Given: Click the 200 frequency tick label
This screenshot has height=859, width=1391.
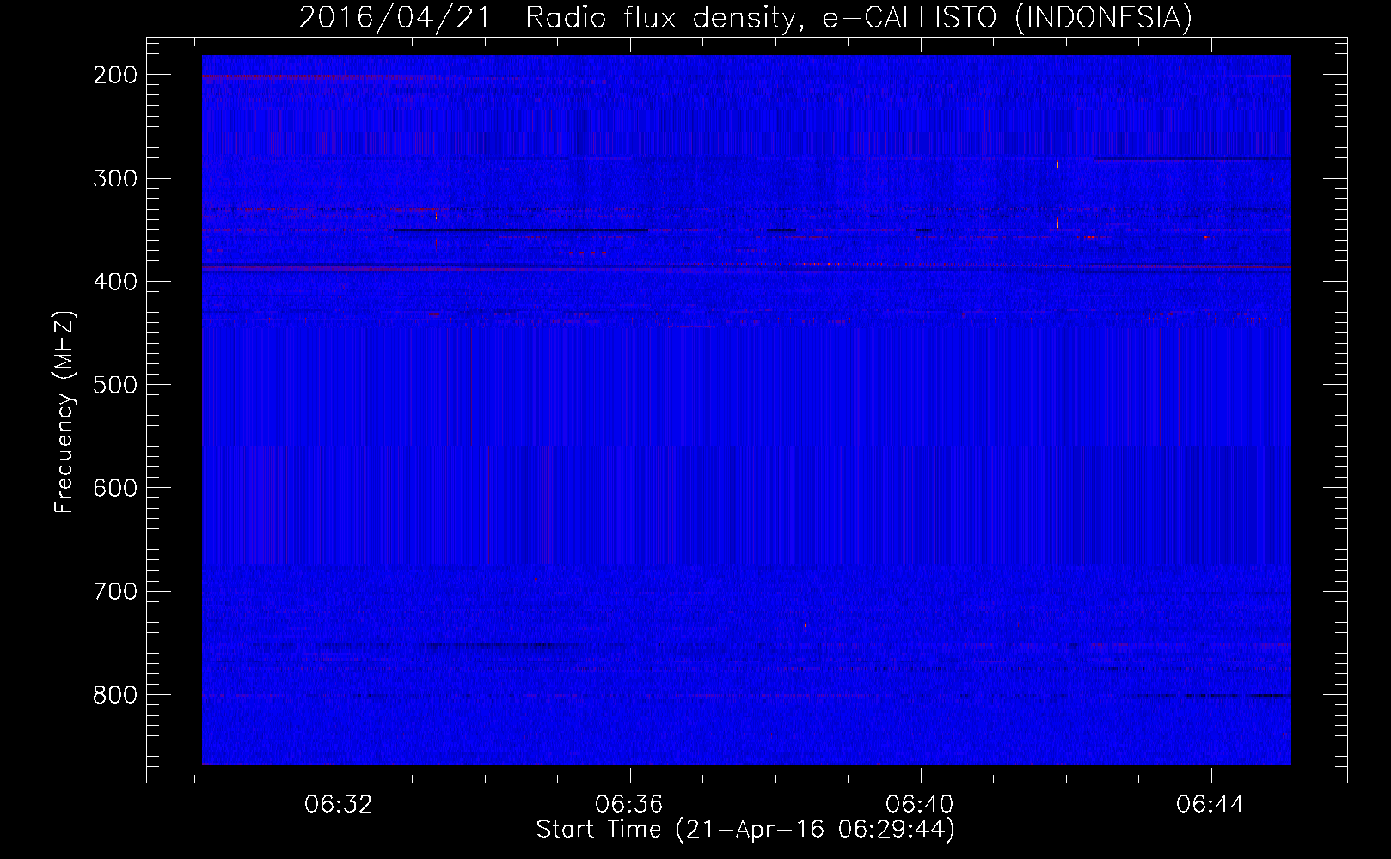Looking at the screenshot, I should (x=115, y=75).
